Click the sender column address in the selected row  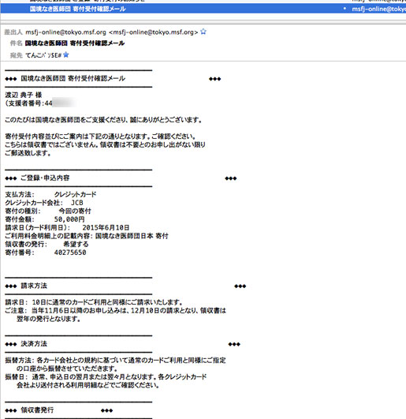coord(378,9)
